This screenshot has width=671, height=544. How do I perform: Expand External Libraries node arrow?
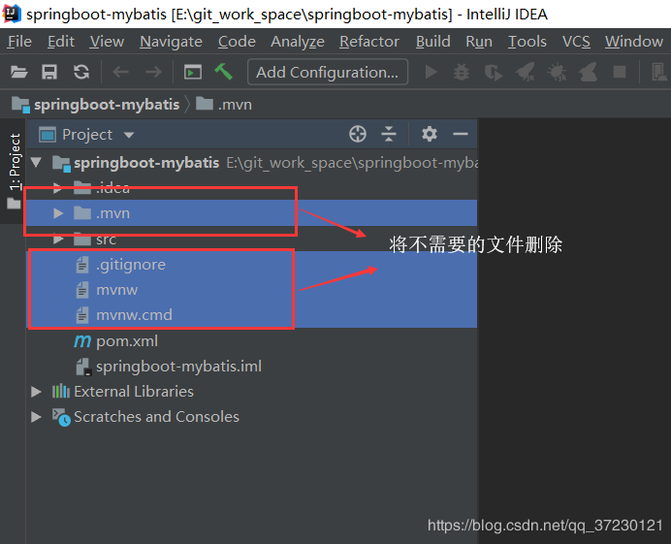tap(37, 392)
